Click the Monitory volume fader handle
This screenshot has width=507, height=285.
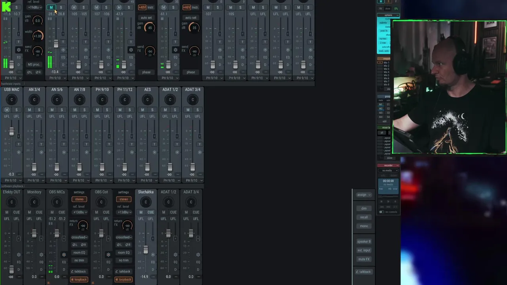(x=34, y=234)
